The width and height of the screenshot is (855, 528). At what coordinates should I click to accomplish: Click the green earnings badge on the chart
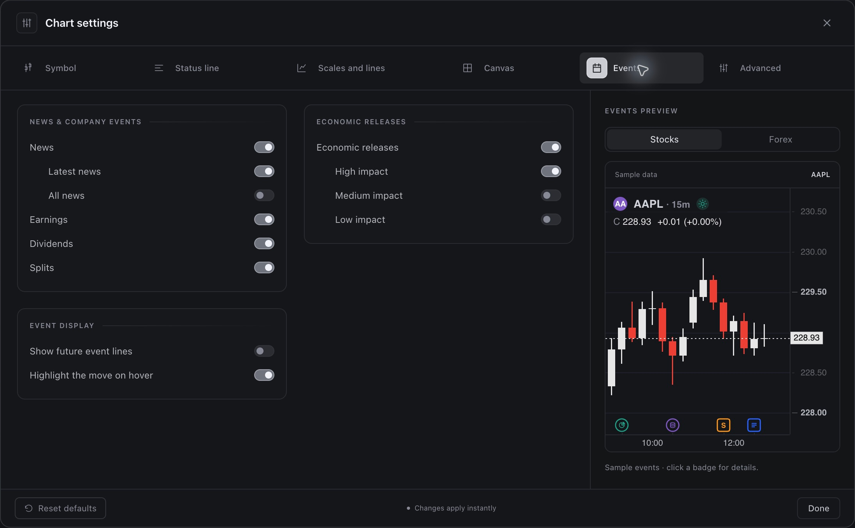point(622,425)
